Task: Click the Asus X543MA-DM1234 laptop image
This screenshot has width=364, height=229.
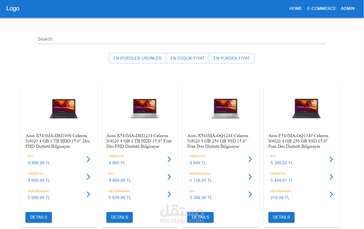Action: [144, 109]
